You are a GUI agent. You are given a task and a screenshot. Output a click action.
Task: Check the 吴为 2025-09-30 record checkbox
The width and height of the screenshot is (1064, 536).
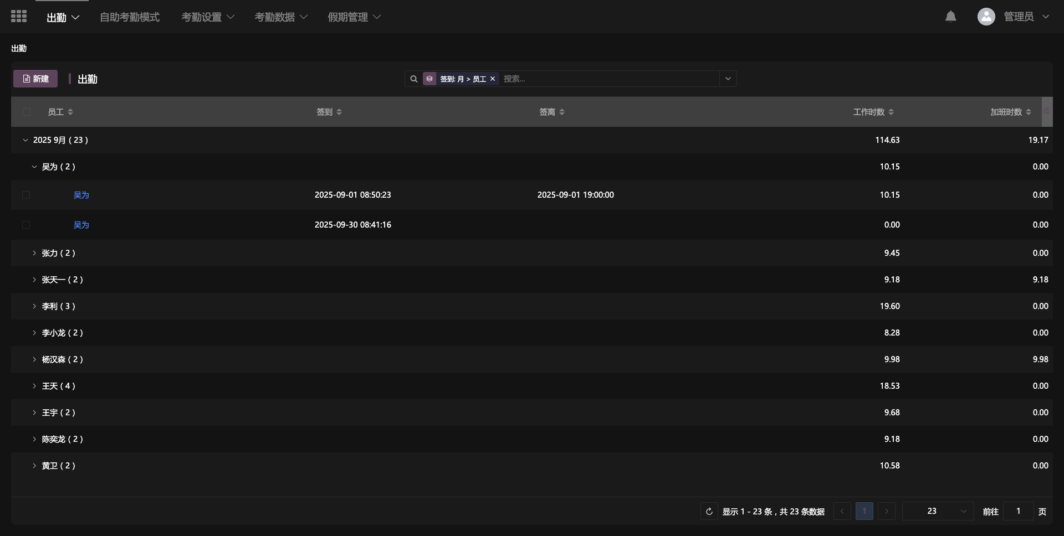(26, 225)
